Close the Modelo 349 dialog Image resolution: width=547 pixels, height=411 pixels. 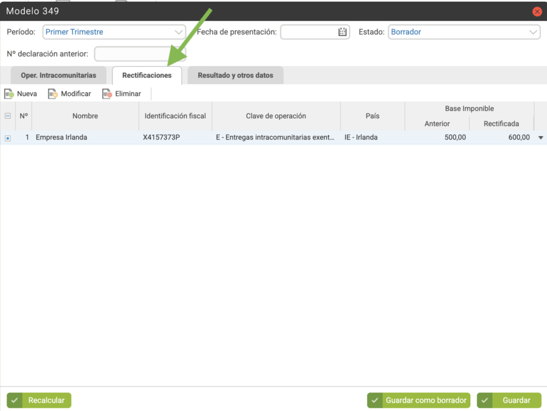(x=537, y=11)
